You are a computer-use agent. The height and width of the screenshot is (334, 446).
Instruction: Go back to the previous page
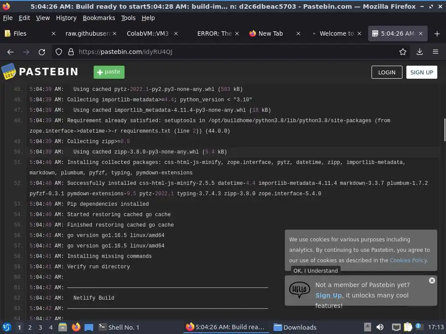[x=10, y=52]
